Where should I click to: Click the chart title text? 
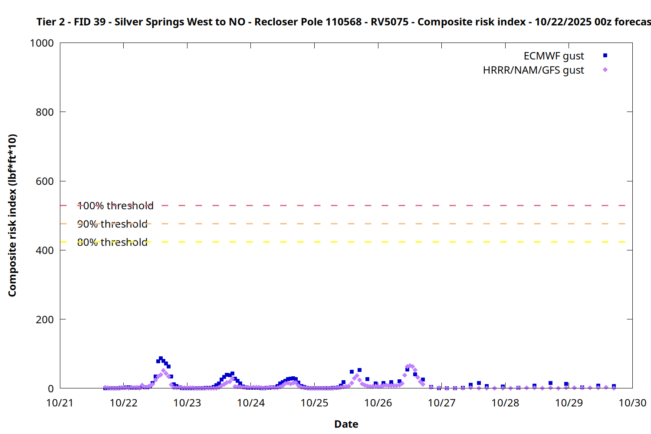(343, 22)
